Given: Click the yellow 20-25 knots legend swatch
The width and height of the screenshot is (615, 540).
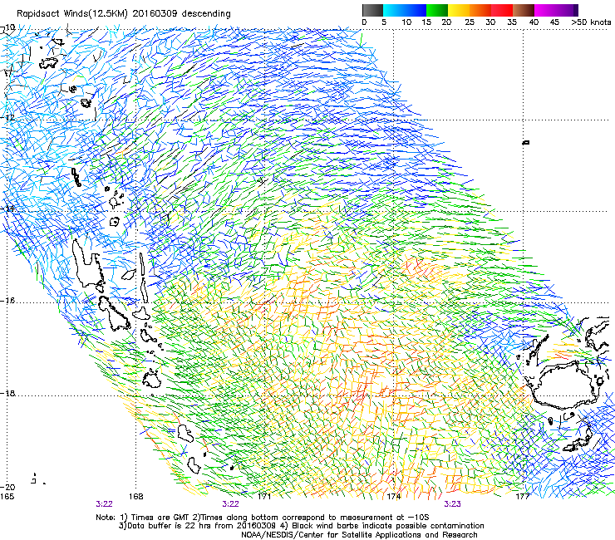Looking at the screenshot, I should click(459, 10).
